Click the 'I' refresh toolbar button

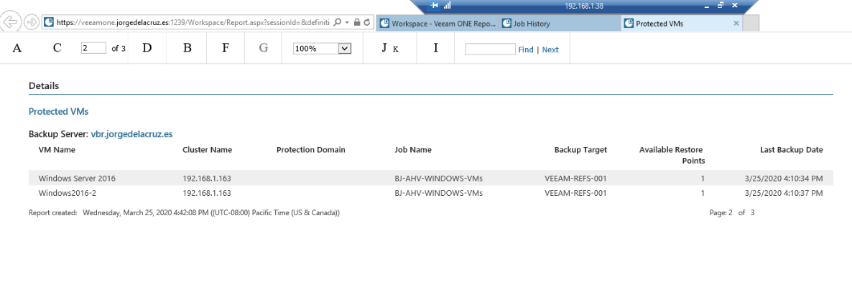click(x=436, y=48)
